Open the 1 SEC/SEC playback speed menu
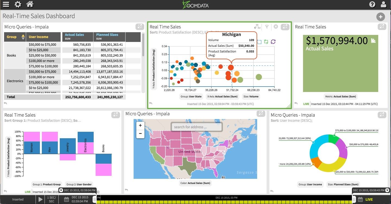Image resolution: width=391 pixels, height=204 pixels. 51,199
